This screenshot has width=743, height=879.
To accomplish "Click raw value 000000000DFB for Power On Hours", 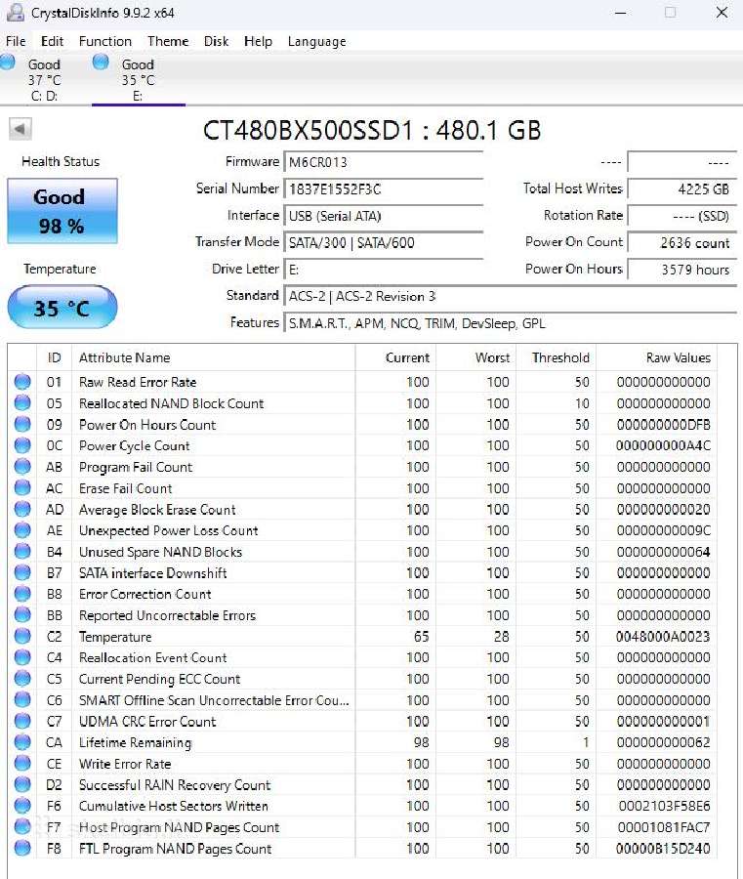I will 664,425.
